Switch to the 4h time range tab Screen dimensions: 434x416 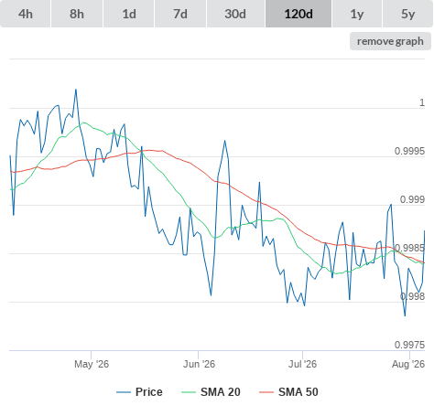26,14
